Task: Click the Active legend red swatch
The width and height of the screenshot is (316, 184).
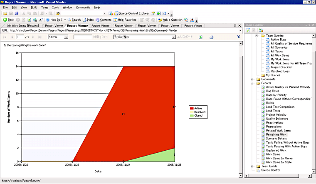Action: [x=192, y=109]
